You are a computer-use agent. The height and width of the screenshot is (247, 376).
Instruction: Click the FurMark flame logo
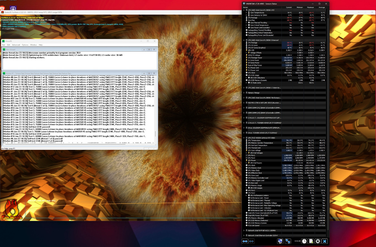pyautogui.click(x=11, y=210)
